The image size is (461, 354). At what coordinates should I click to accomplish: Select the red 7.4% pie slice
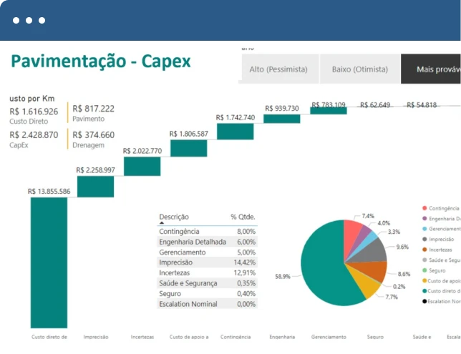pyautogui.click(x=353, y=231)
